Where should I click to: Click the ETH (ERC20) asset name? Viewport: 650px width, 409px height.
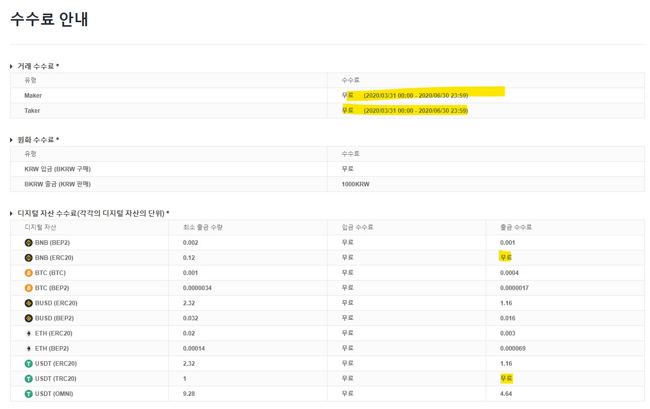point(54,333)
